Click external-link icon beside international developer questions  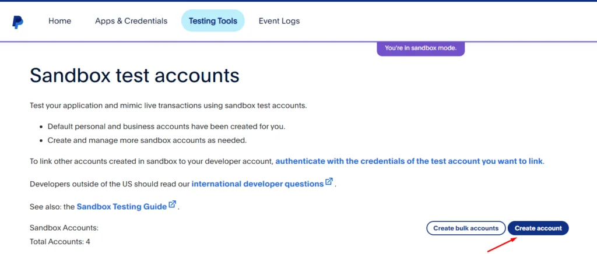point(329,181)
